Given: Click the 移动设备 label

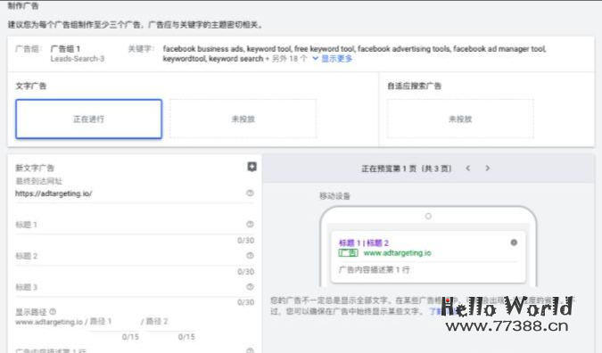Looking at the screenshot, I should (334, 196).
